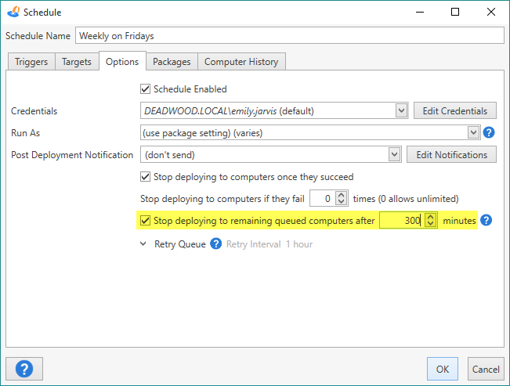Open Post Deployment Notification dropdown
Image resolution: width=510 pixels, height=386 pixels.
394,155
